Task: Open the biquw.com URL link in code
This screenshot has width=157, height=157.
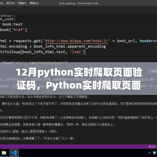Action: click(77, 41)
